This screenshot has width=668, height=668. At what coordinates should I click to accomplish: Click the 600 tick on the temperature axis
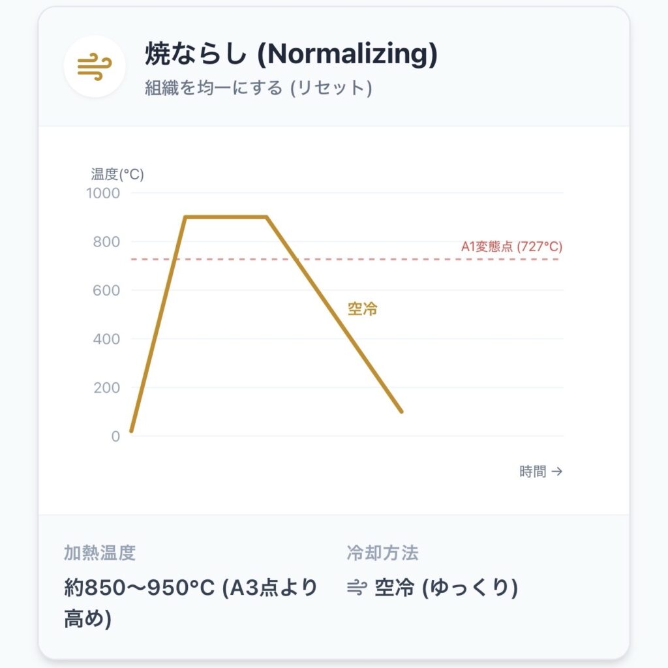pyautogui.click(x=106, y=290)
